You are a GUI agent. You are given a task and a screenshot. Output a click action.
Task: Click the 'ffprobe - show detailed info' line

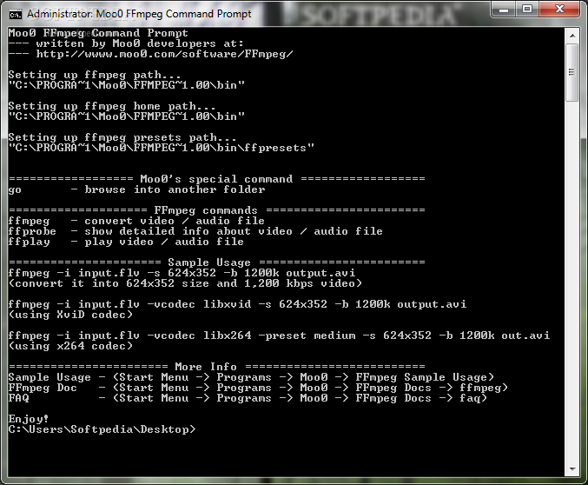click(195, 231)
